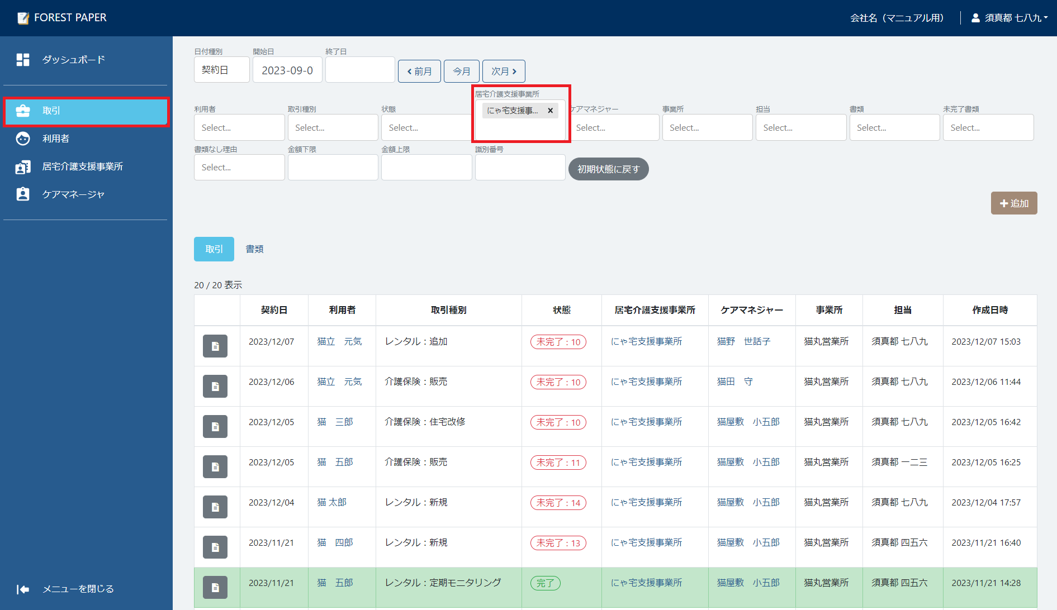Viewport: 1057px width, 610px height.
Task: Open 居宅介護支援事業所 sidebar icon
Action: (23, 166)
